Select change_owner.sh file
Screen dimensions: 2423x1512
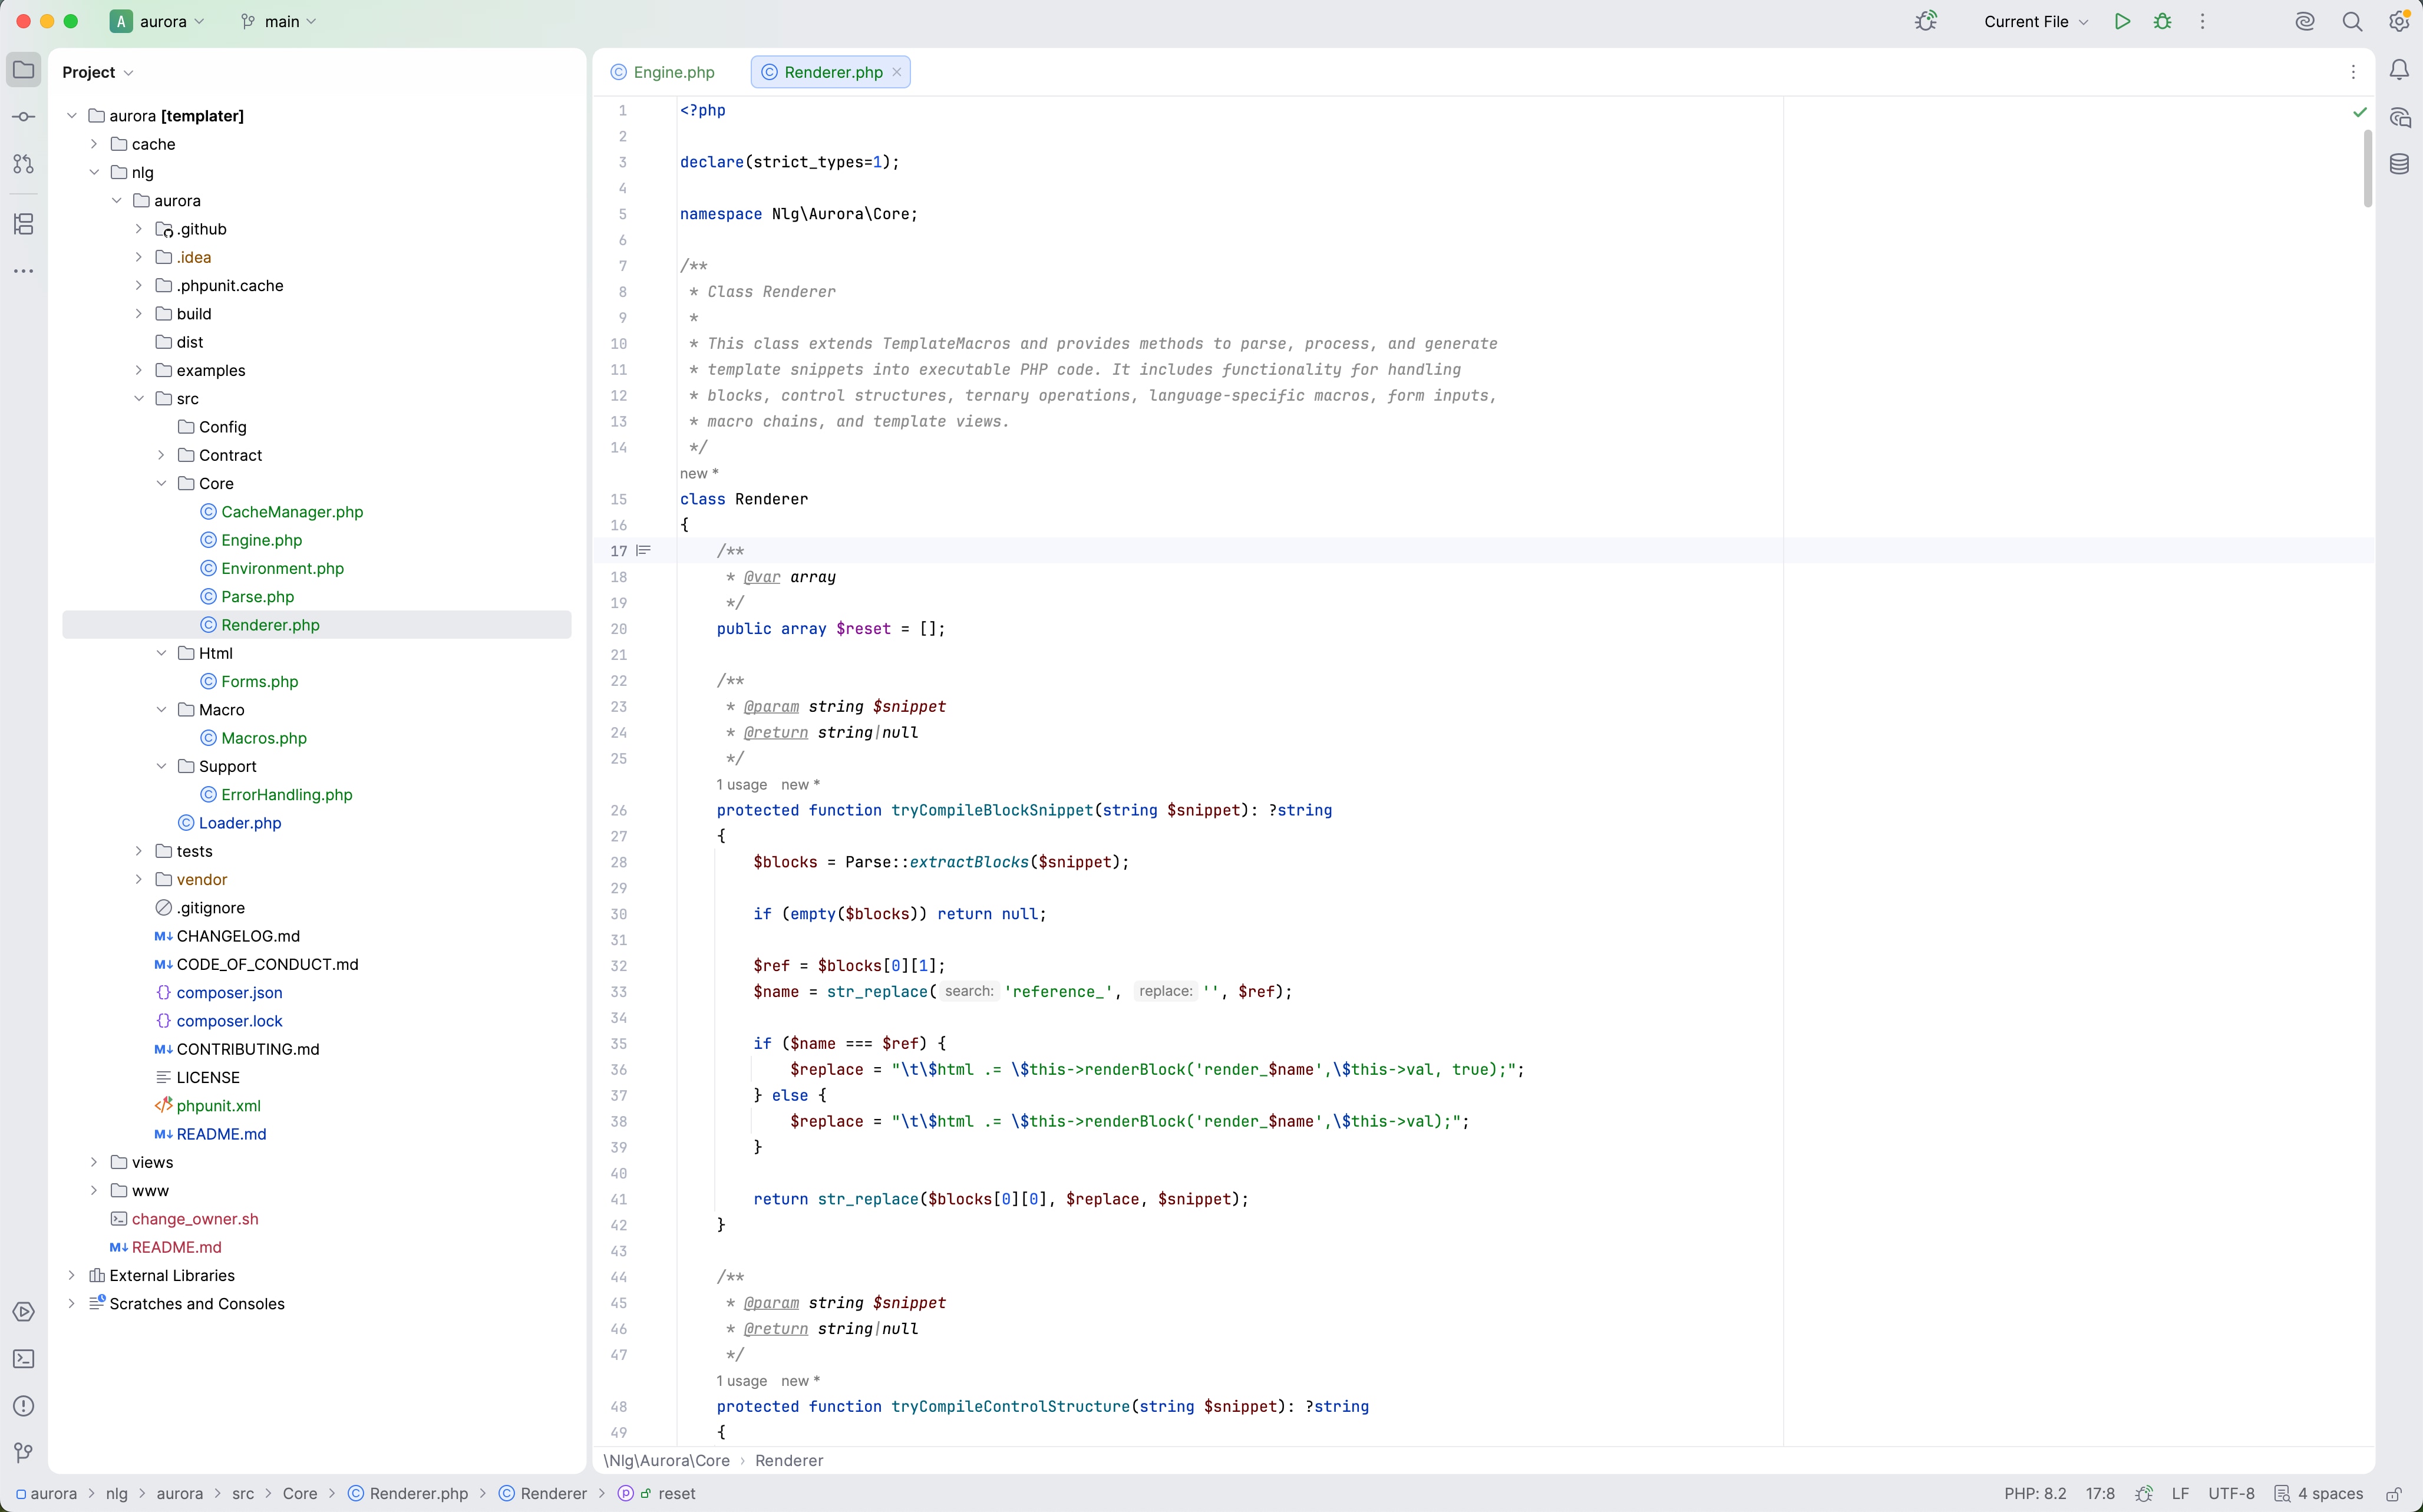pyautogui.click(x=195, y=1218)
